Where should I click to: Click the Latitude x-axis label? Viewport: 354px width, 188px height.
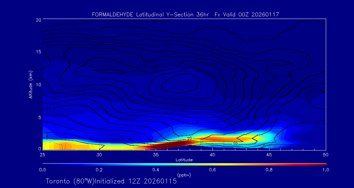tap(184, 160)
